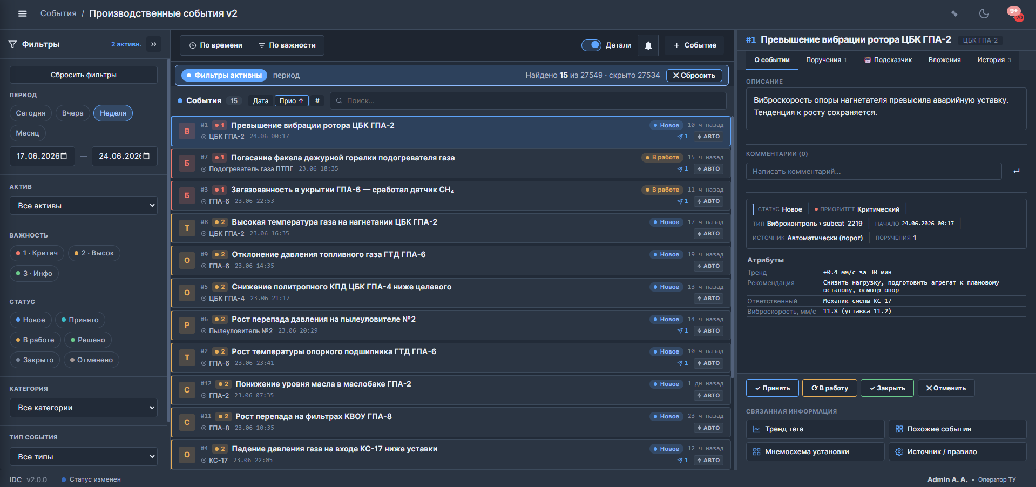The width and height of the screenshot is (1036, 487).
Task: Open the Все типы dropdown
Action: coord(84,457)
